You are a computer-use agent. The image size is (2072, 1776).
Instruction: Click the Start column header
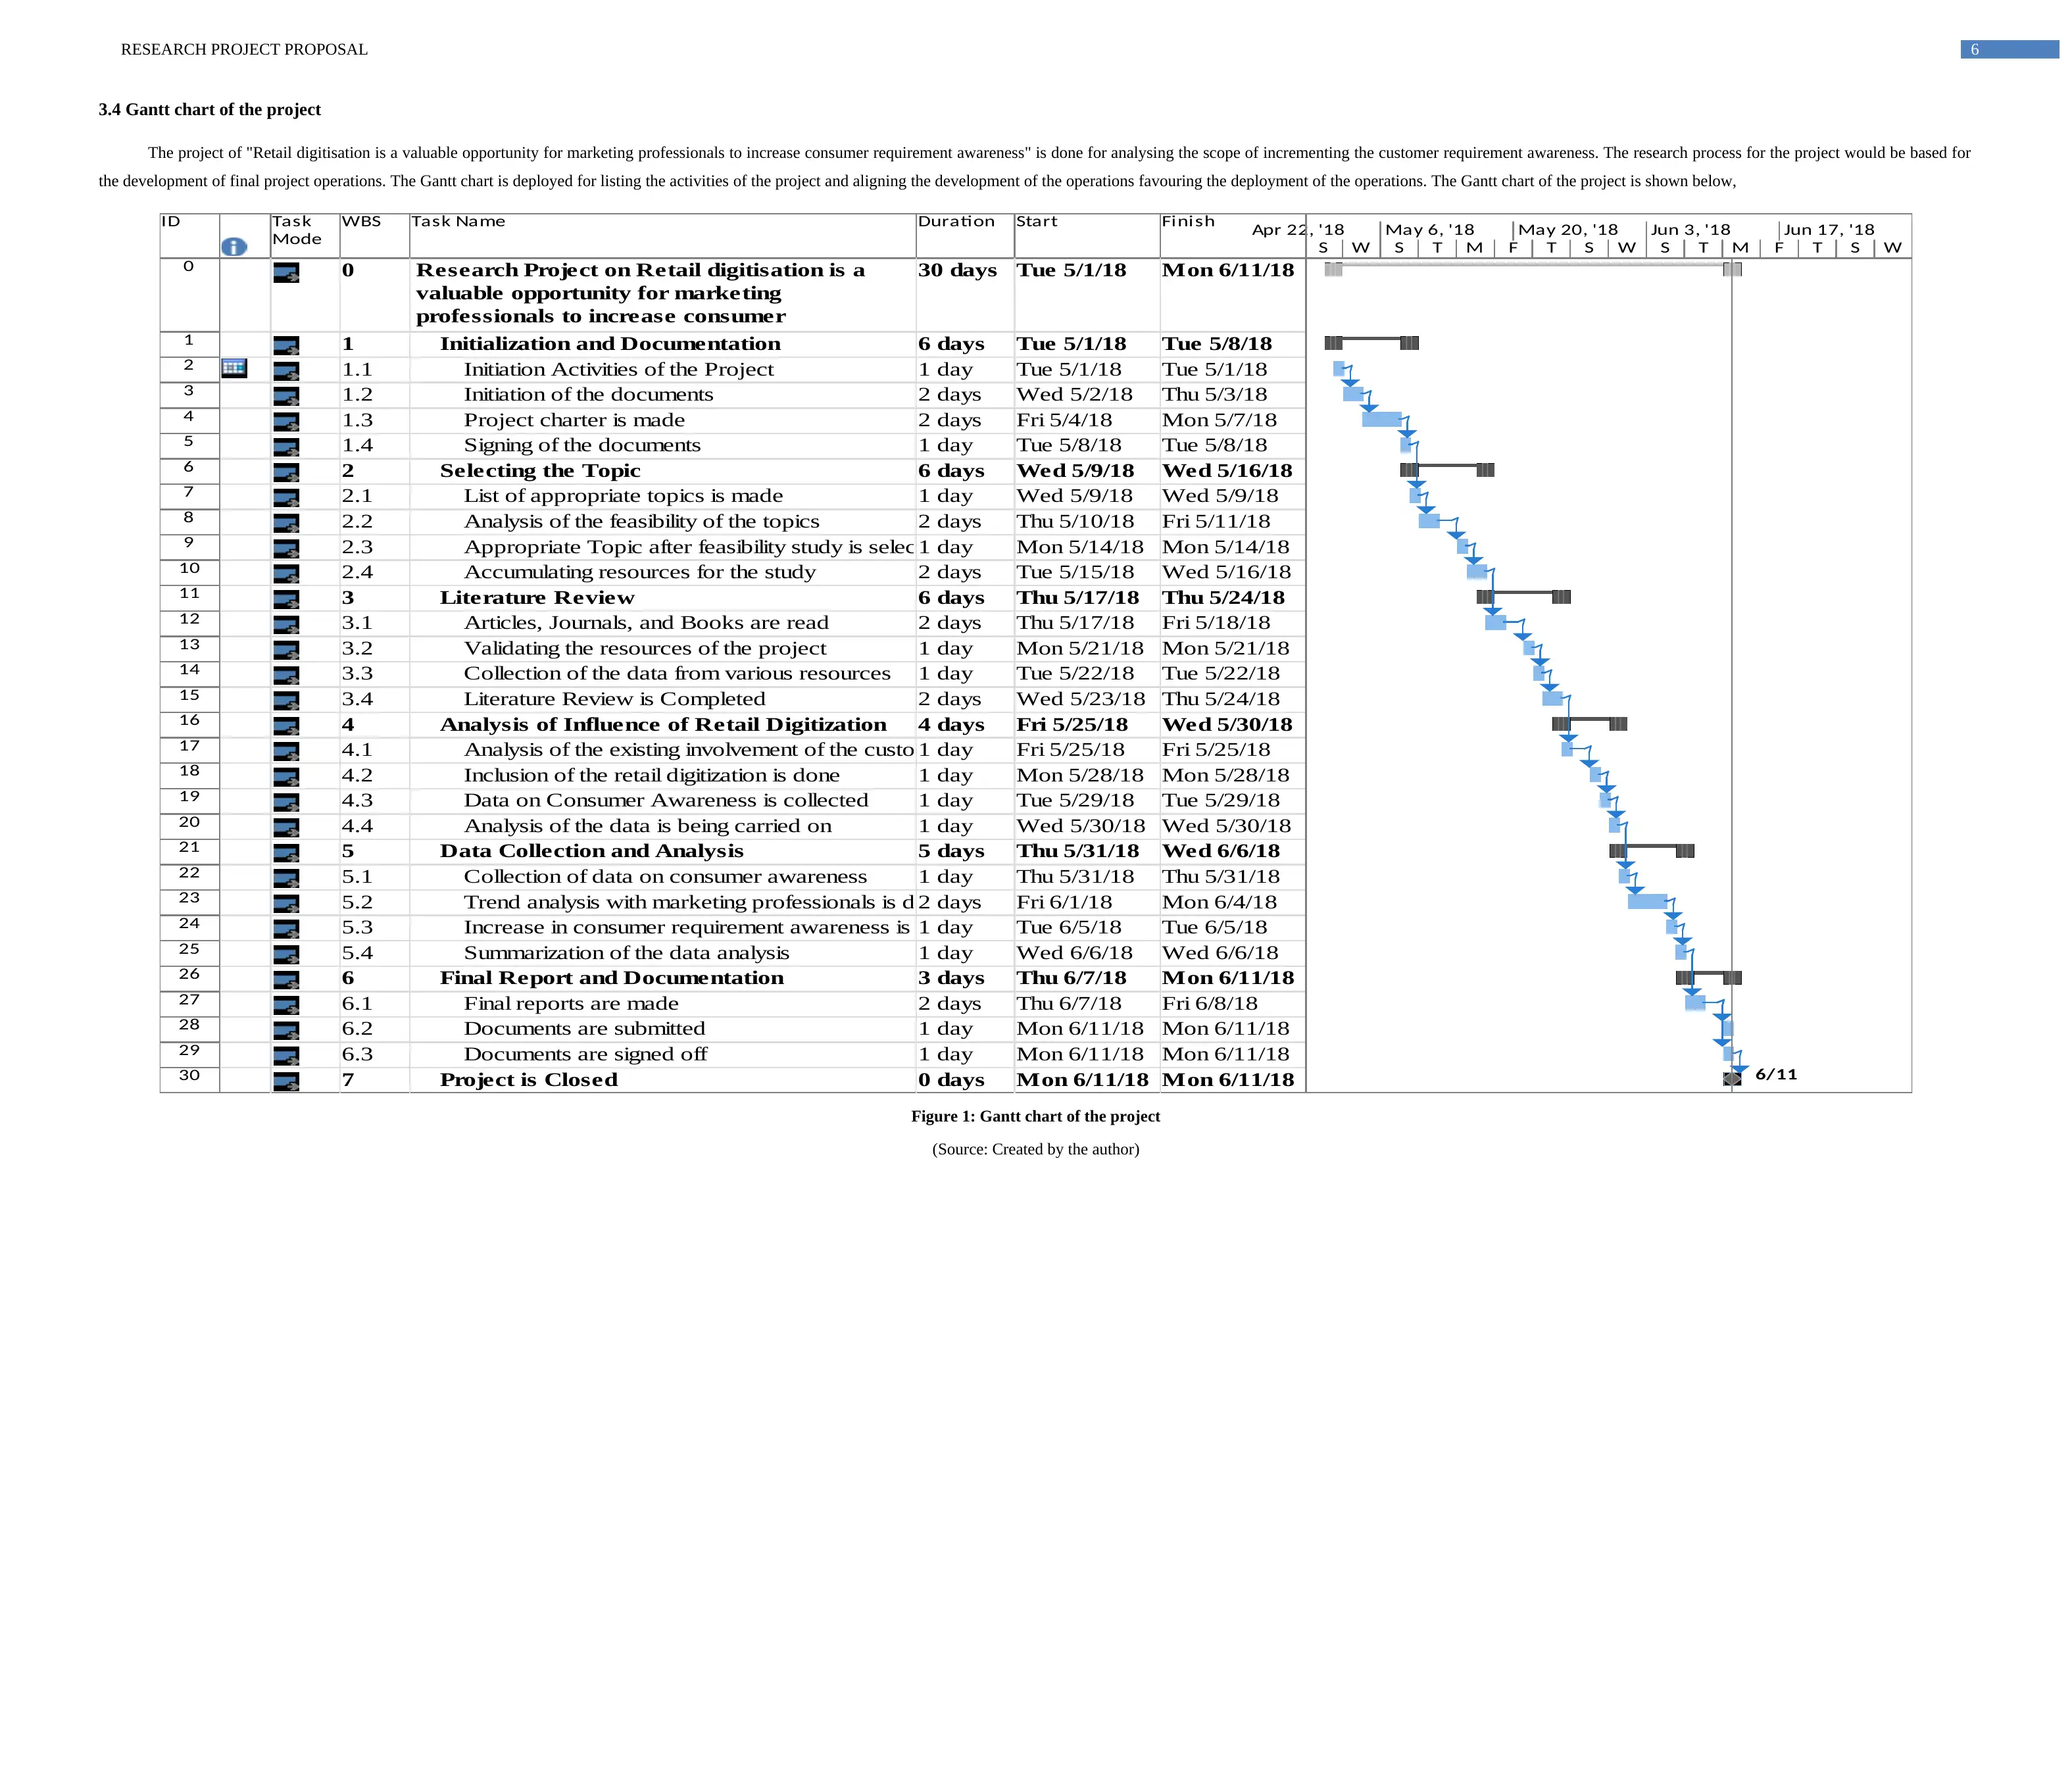(x=1037, y=221)
